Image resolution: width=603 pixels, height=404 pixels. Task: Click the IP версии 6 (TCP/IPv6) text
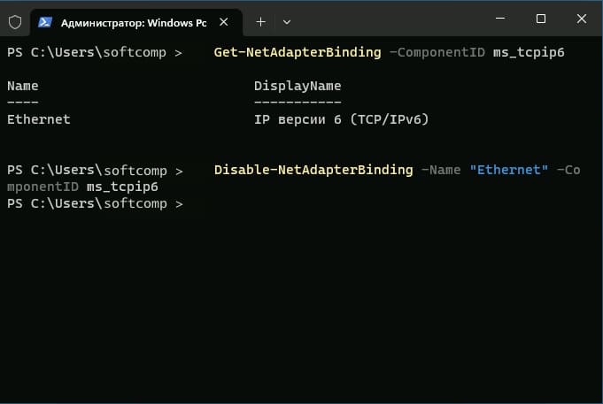pos(341,119)
